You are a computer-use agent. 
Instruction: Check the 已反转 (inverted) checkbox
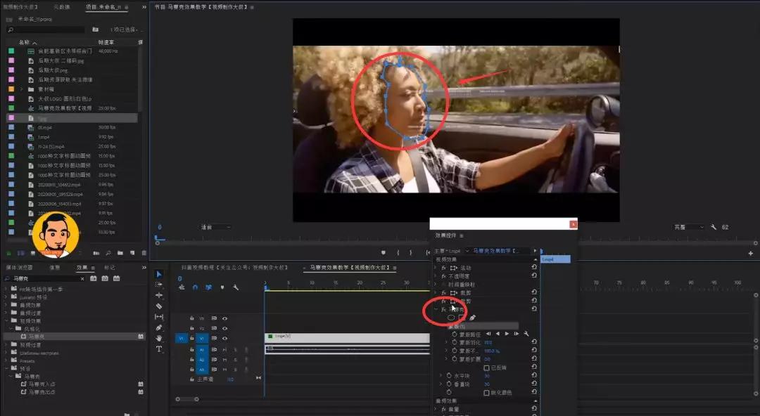click(487, 368)
